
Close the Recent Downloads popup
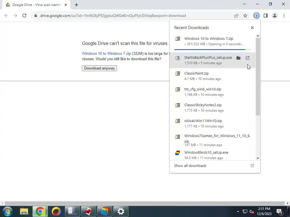point(252,28)
